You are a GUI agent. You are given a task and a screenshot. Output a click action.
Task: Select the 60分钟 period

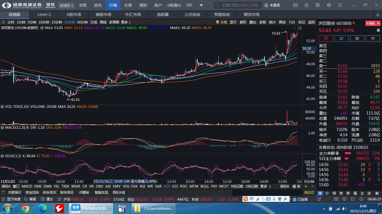click(x=82, y=22)
